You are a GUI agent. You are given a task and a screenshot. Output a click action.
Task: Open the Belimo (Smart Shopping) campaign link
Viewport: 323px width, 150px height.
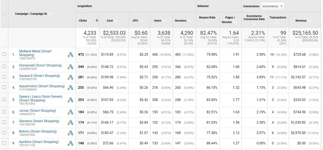38,131
